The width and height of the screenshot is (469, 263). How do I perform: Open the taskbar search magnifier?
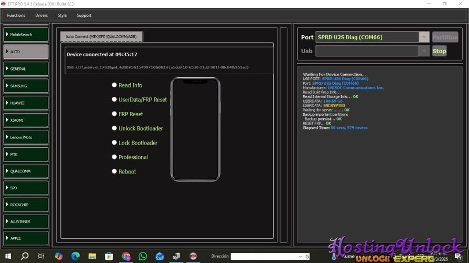[25, 256]
